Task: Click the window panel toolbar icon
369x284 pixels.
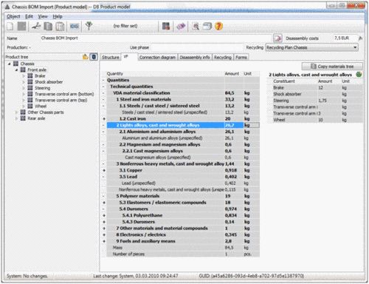Action: pos(207,26)
